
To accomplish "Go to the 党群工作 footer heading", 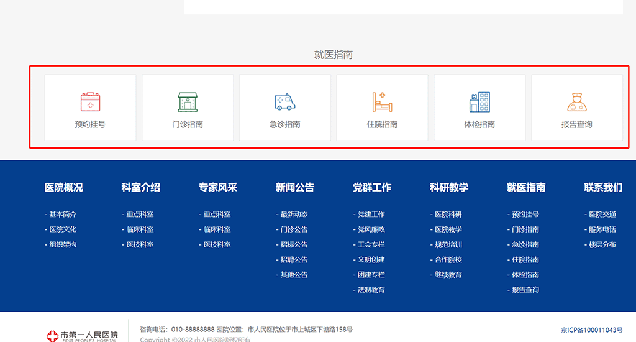I will coord(371,187).
